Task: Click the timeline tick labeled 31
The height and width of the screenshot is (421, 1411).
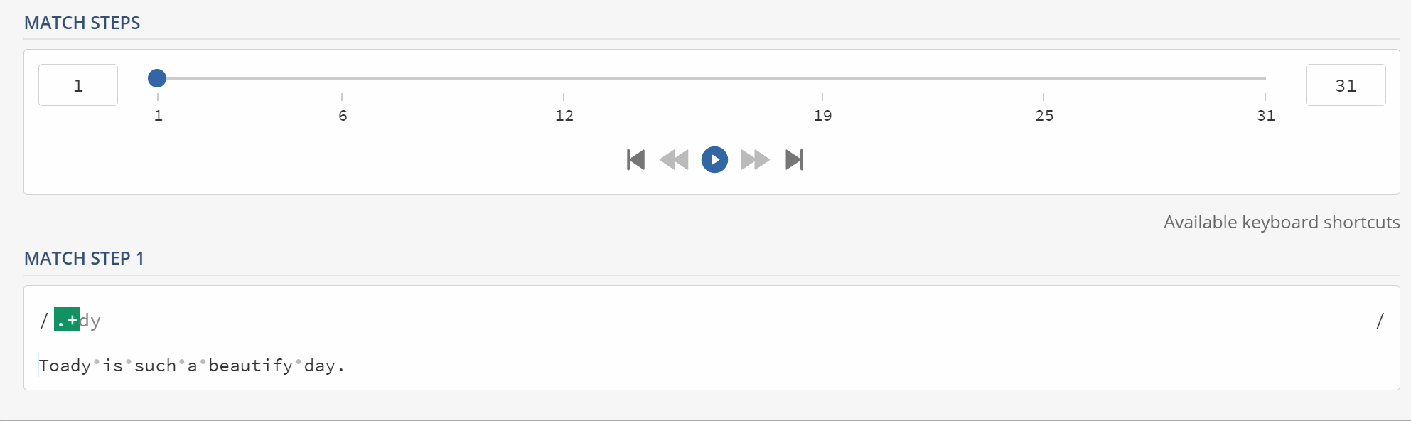Action: 1265,115
